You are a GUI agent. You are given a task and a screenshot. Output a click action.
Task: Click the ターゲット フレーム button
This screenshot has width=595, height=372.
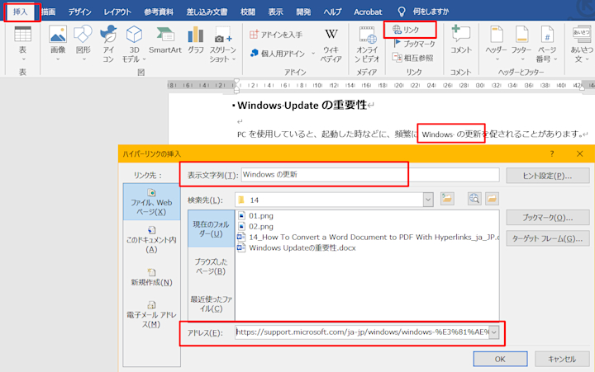547,238
